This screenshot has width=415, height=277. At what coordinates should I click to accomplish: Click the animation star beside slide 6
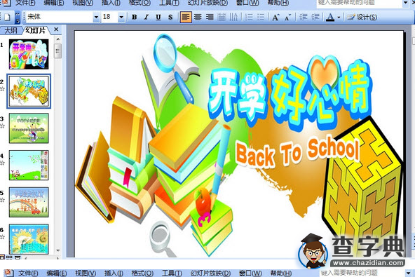pos(2,237)
